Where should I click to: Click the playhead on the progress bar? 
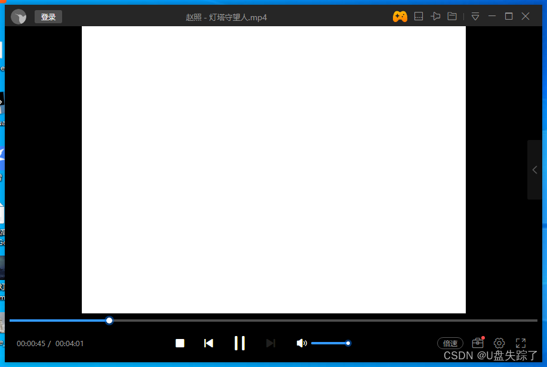tap(109, 321)
